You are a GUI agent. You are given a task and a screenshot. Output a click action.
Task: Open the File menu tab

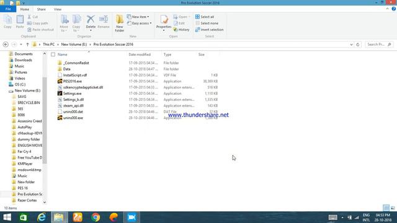(8, 9)
